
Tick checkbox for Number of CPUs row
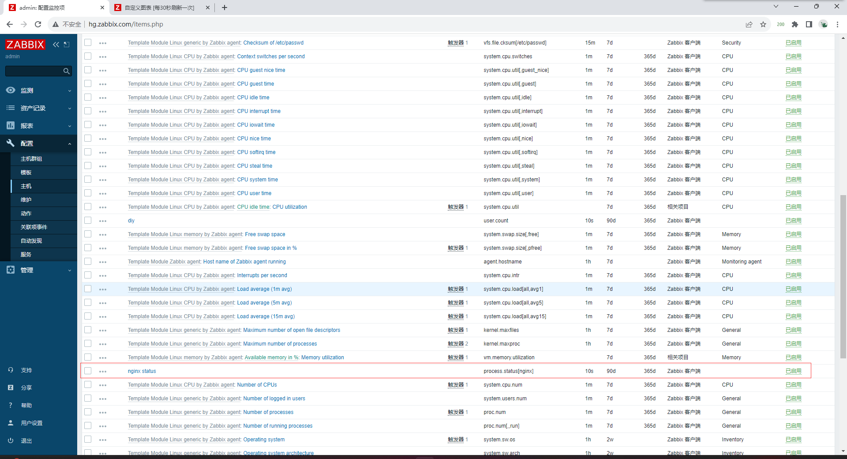88,384
